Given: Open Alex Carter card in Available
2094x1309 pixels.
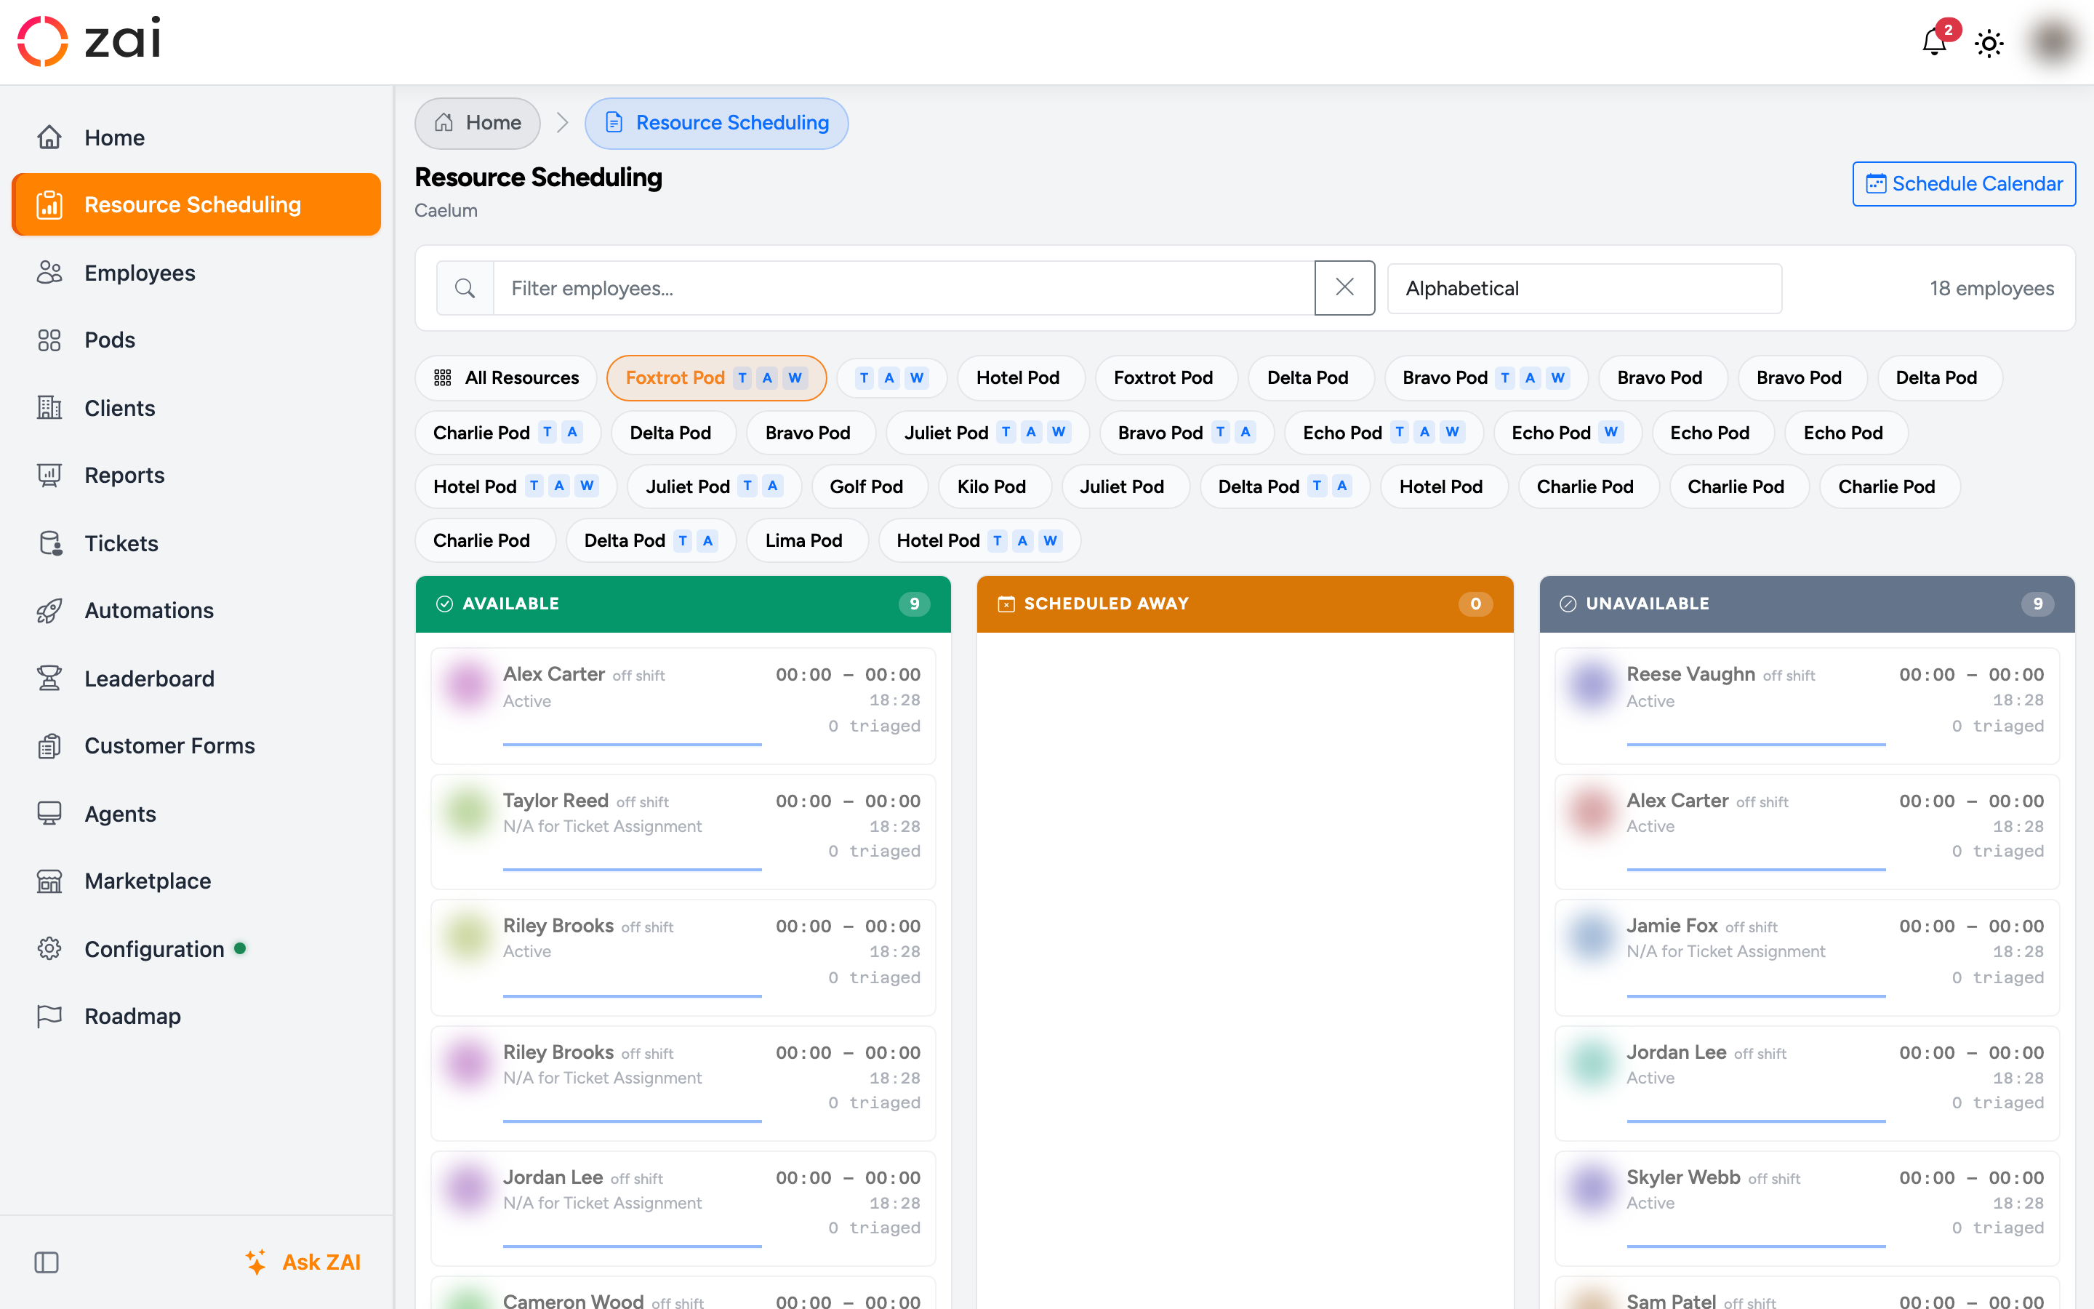Looking at the screenshot, I should 683,705.
